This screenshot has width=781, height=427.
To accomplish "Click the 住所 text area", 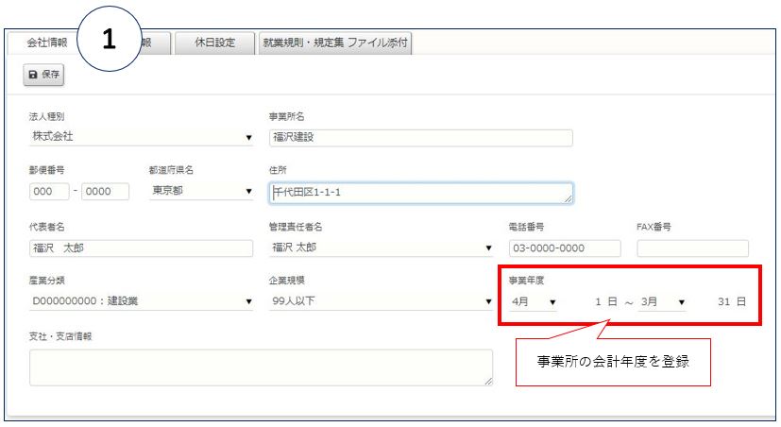I will coord(420,193).
